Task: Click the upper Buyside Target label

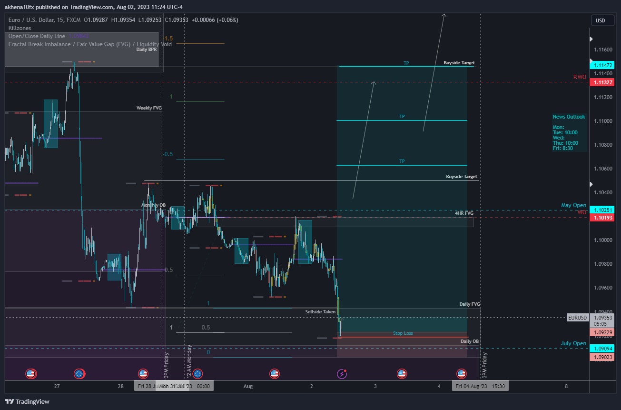Action: pos(459,63)
